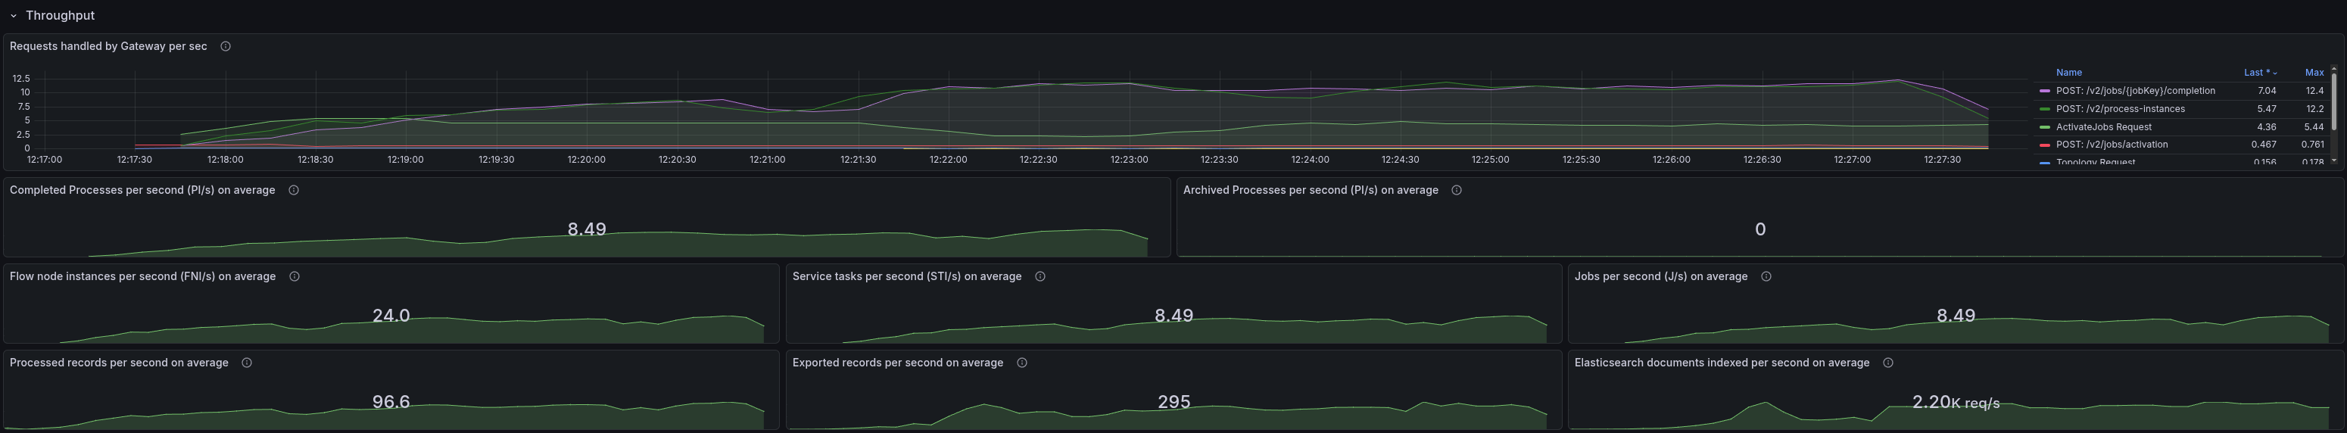The width and height of the screenshot is (2347, 433).
Task: Sort legend by Last column
Action: [2258, 73]
